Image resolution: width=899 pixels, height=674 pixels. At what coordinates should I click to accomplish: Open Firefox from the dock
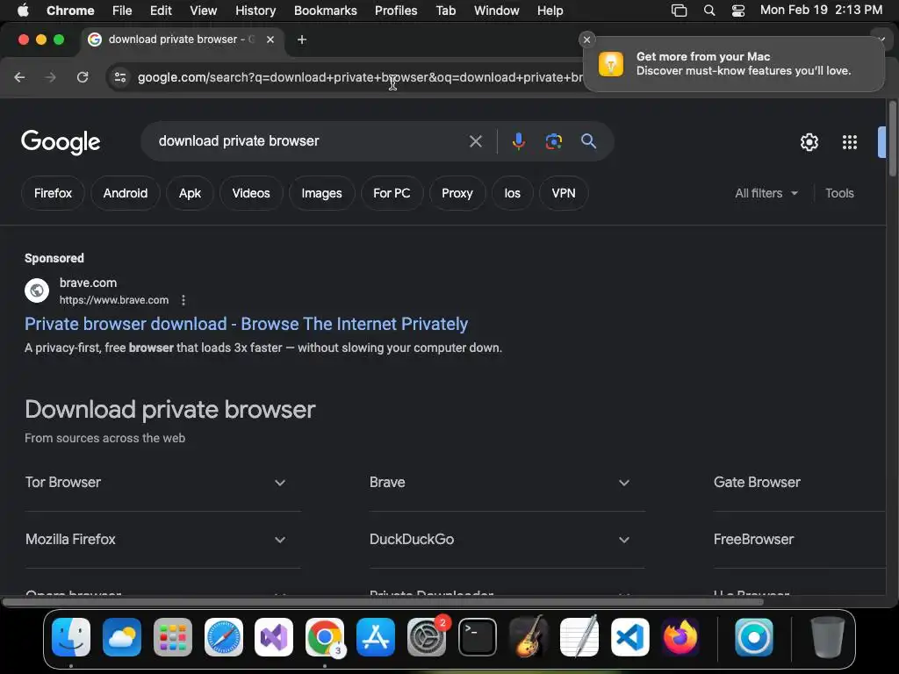point(680,637)
